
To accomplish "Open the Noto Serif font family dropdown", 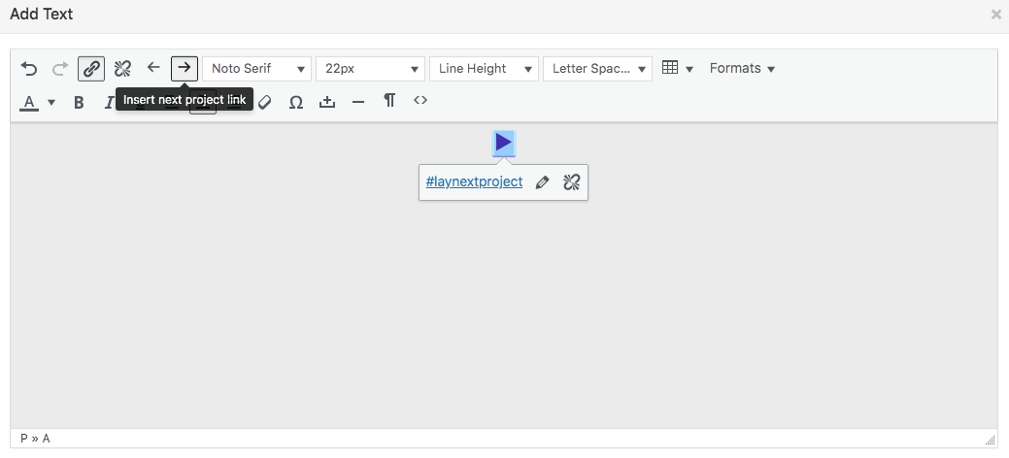I will click(x=256, y=69).
